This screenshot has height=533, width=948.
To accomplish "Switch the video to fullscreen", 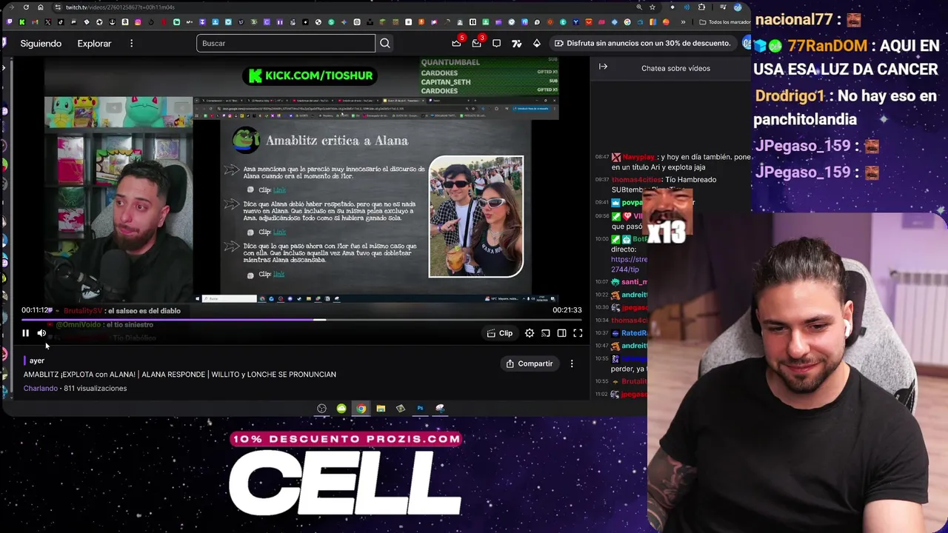I will (578, 333).
